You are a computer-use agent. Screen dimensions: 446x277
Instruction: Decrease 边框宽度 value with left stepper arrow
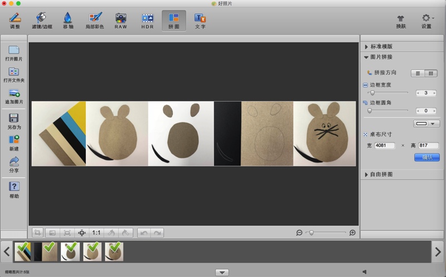click(418, 93)
